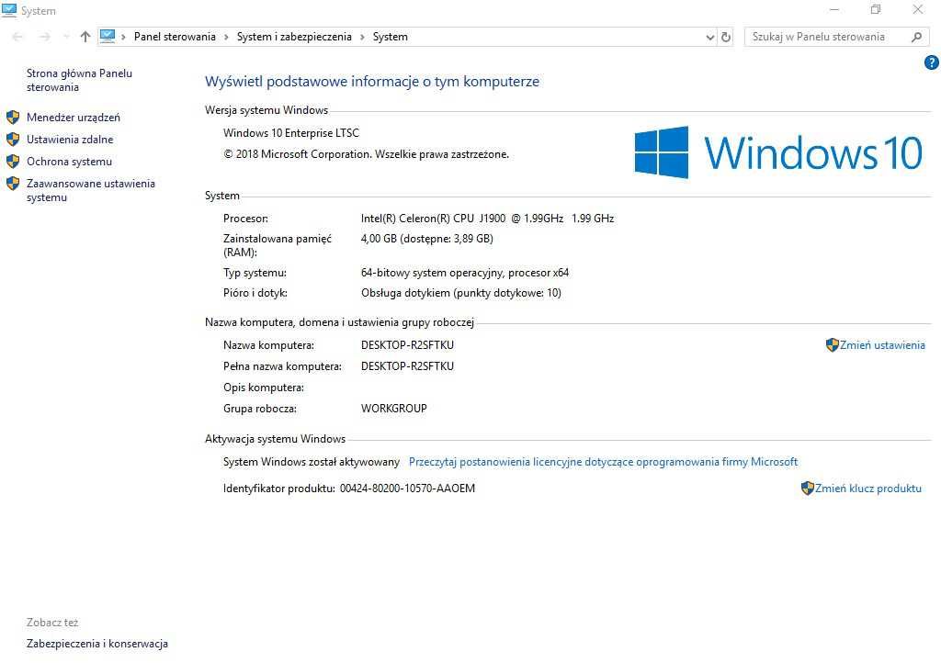Open help with the blue question icon
This screenshot has height=663, width=941.
932,62
